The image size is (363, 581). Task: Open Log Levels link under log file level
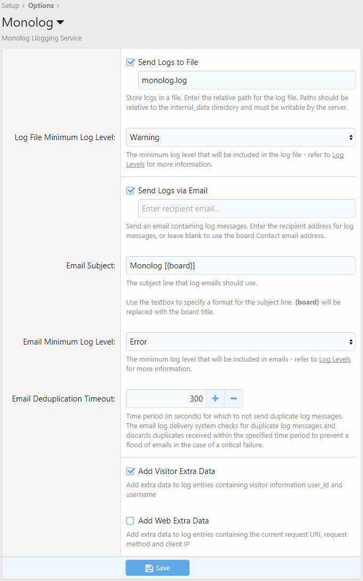pos(235,160)
